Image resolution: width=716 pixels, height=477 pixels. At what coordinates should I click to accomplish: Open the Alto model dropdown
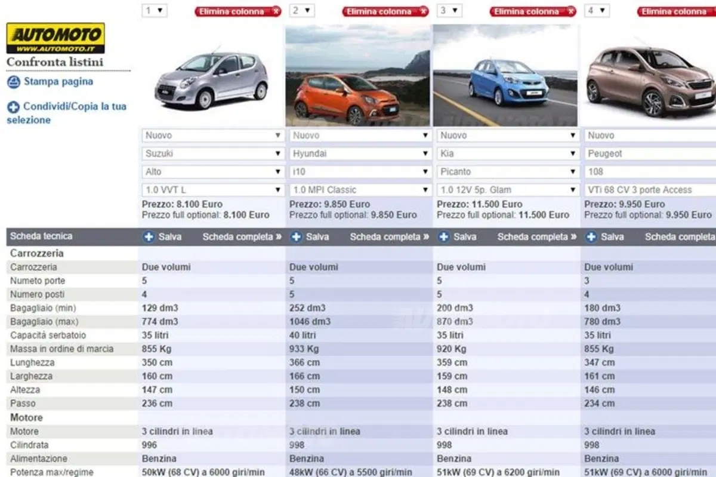point(212,171)
